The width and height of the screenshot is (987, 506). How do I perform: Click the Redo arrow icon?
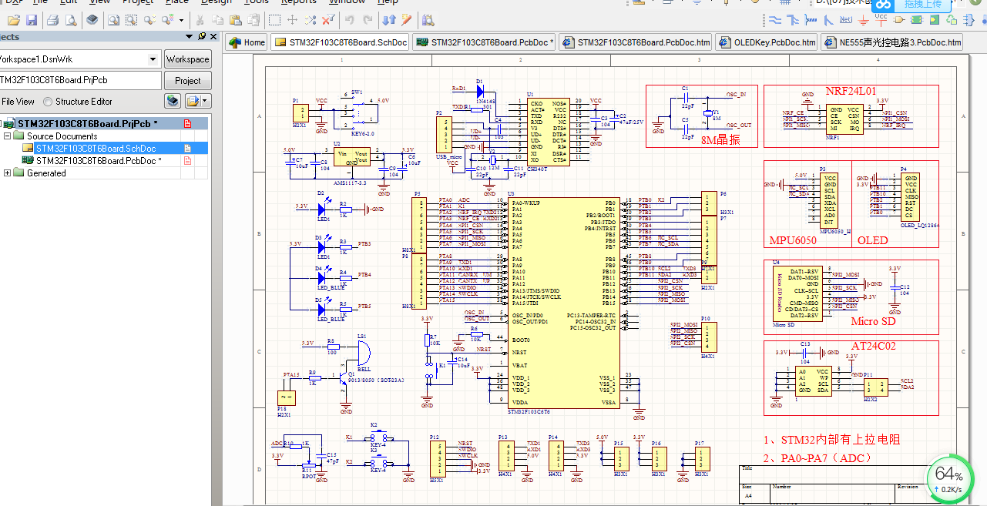368,20
